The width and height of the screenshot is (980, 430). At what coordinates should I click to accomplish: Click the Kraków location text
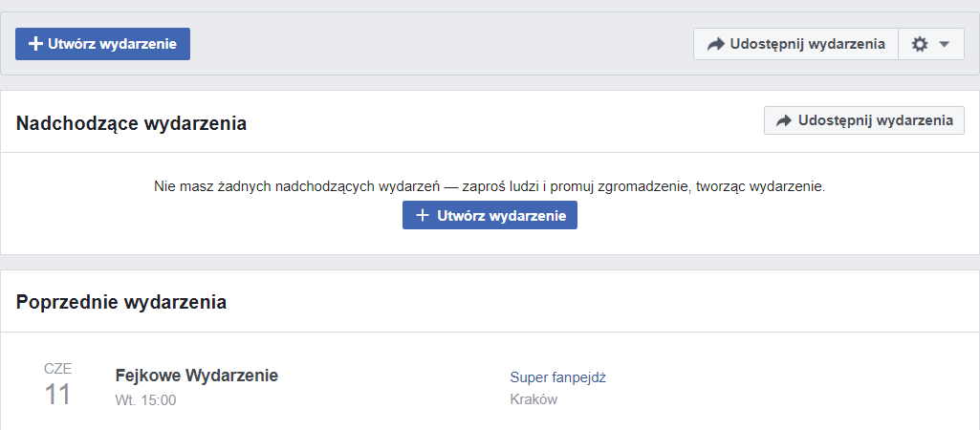pos(534,399)
